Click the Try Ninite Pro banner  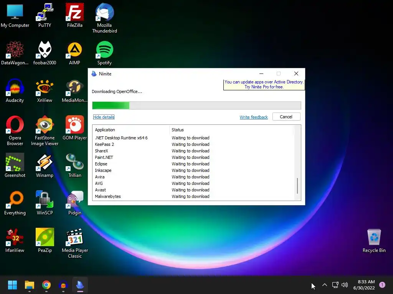(264, 85)
